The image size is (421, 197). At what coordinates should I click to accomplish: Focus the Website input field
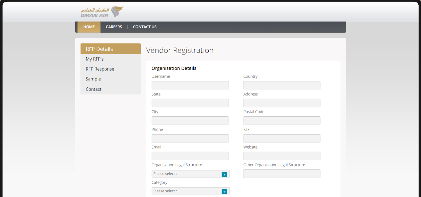tap(282, 156)
